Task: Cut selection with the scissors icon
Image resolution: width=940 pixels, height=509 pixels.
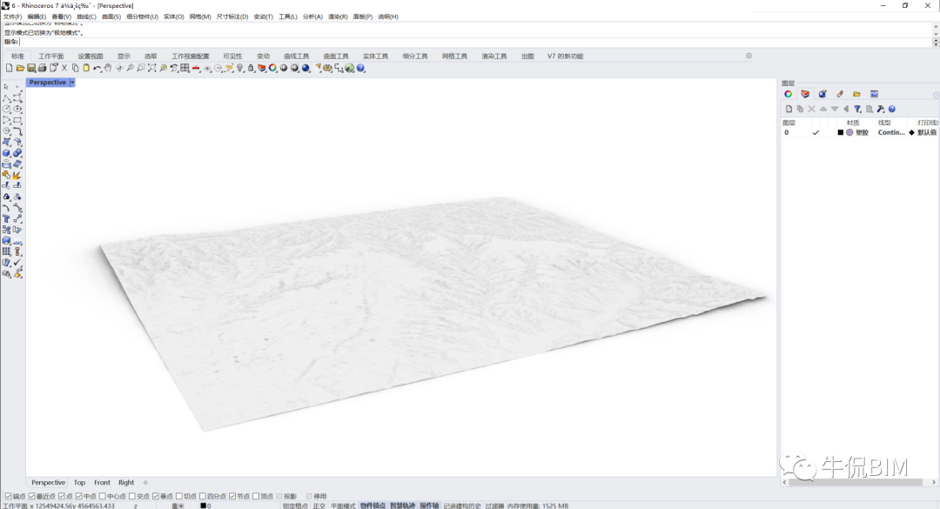Action: pyautogui.click(x=64, y=68)
